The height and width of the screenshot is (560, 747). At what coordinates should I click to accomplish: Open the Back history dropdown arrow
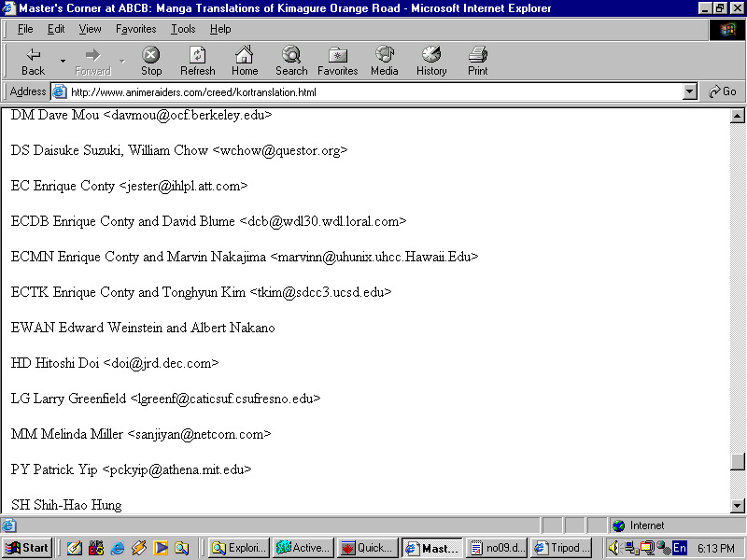[x=63, y=61]
